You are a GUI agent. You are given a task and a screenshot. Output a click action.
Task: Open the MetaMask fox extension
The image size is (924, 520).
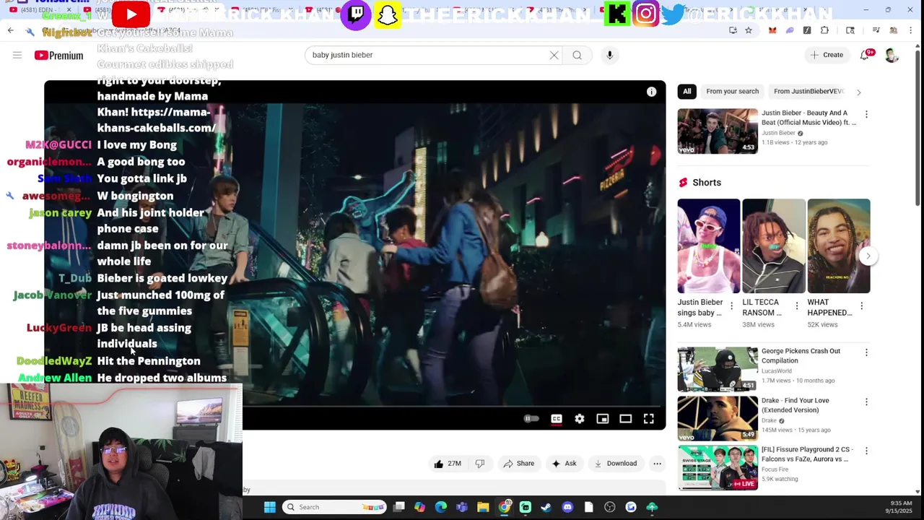pos(772,30)
